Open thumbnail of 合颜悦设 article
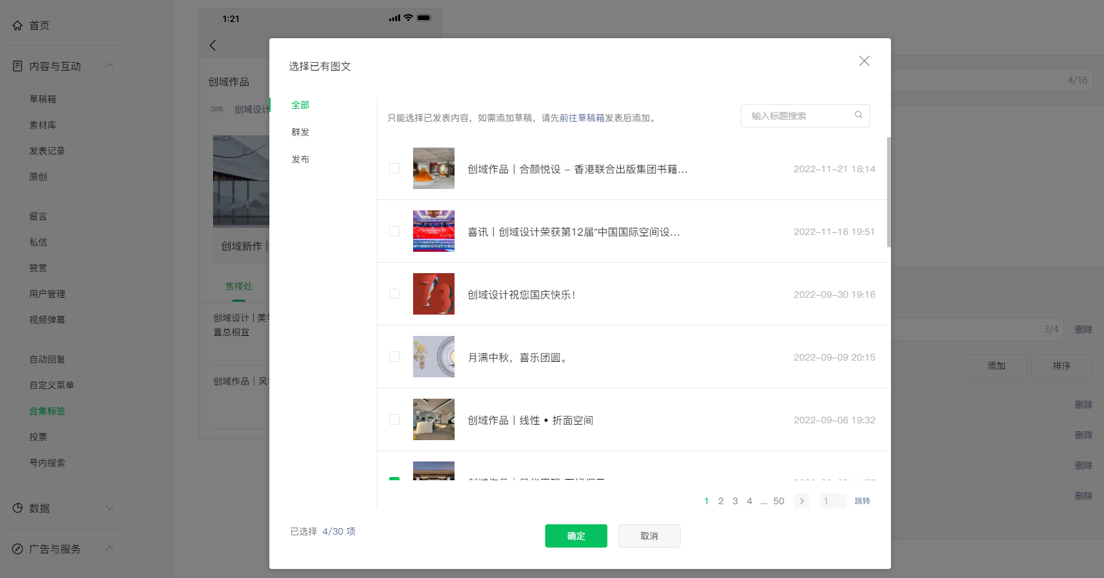The image size is (1104, 578). coord(434,168)
